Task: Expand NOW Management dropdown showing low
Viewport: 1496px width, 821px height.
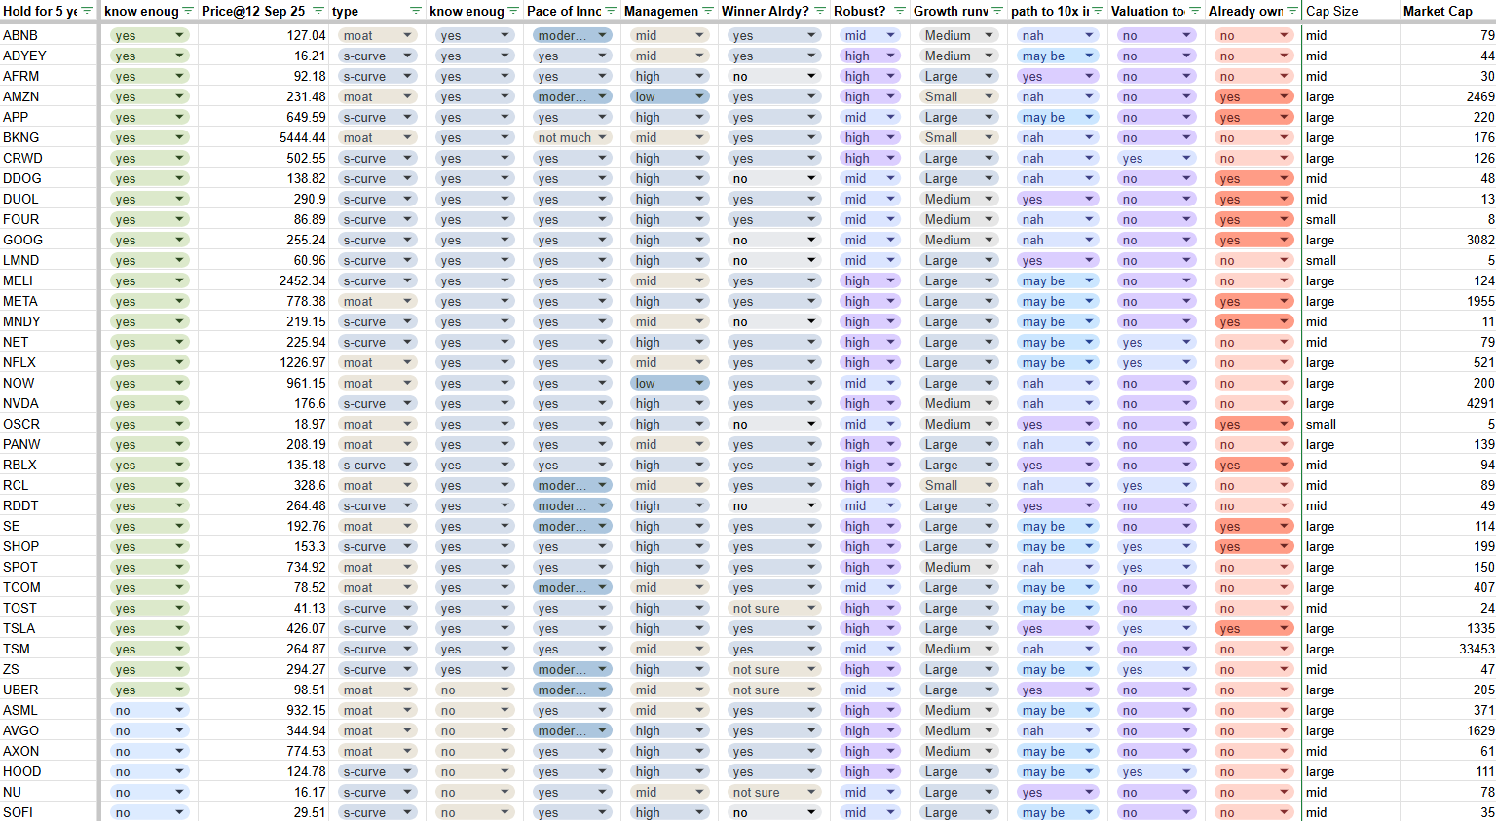Action: coord(699,383)
